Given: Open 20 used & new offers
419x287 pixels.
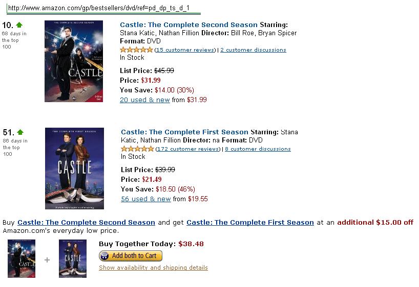Looking at the screenshot, I should click(145, 100).
